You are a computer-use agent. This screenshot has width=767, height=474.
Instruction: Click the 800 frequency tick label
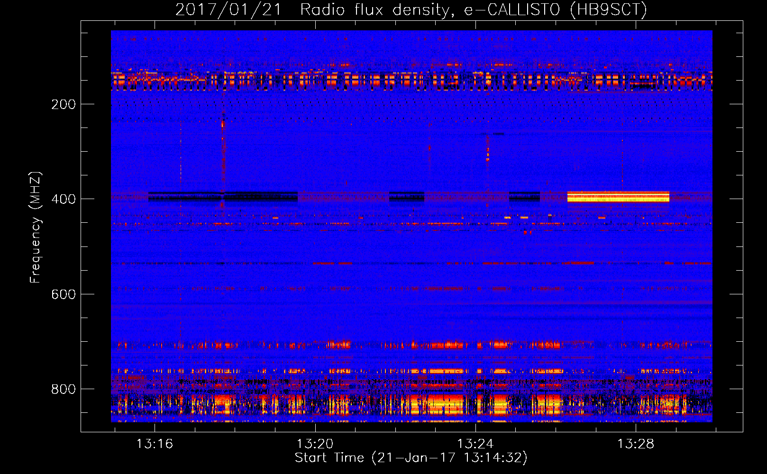[x=64, y=389]
